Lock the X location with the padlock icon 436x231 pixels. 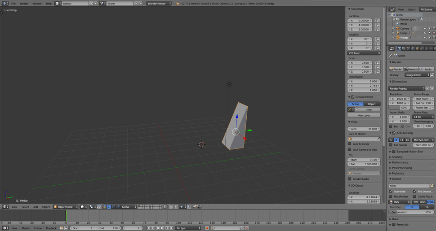[377, 21]
